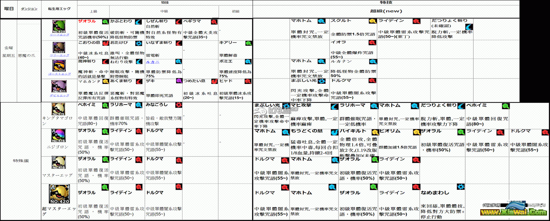Screen dimensions: 550x221
Task: Click the マスターエッグ egg name under No:418
Action: pyautogui.click(x=57, y=175)
